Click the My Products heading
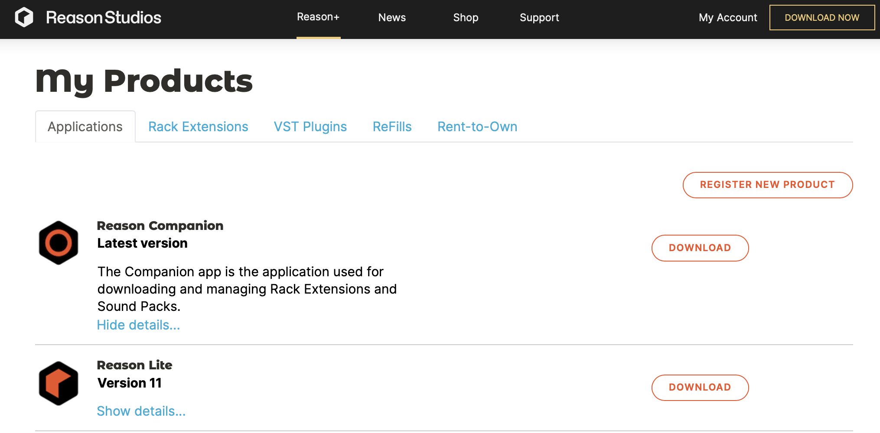 [x=144, y=81]
